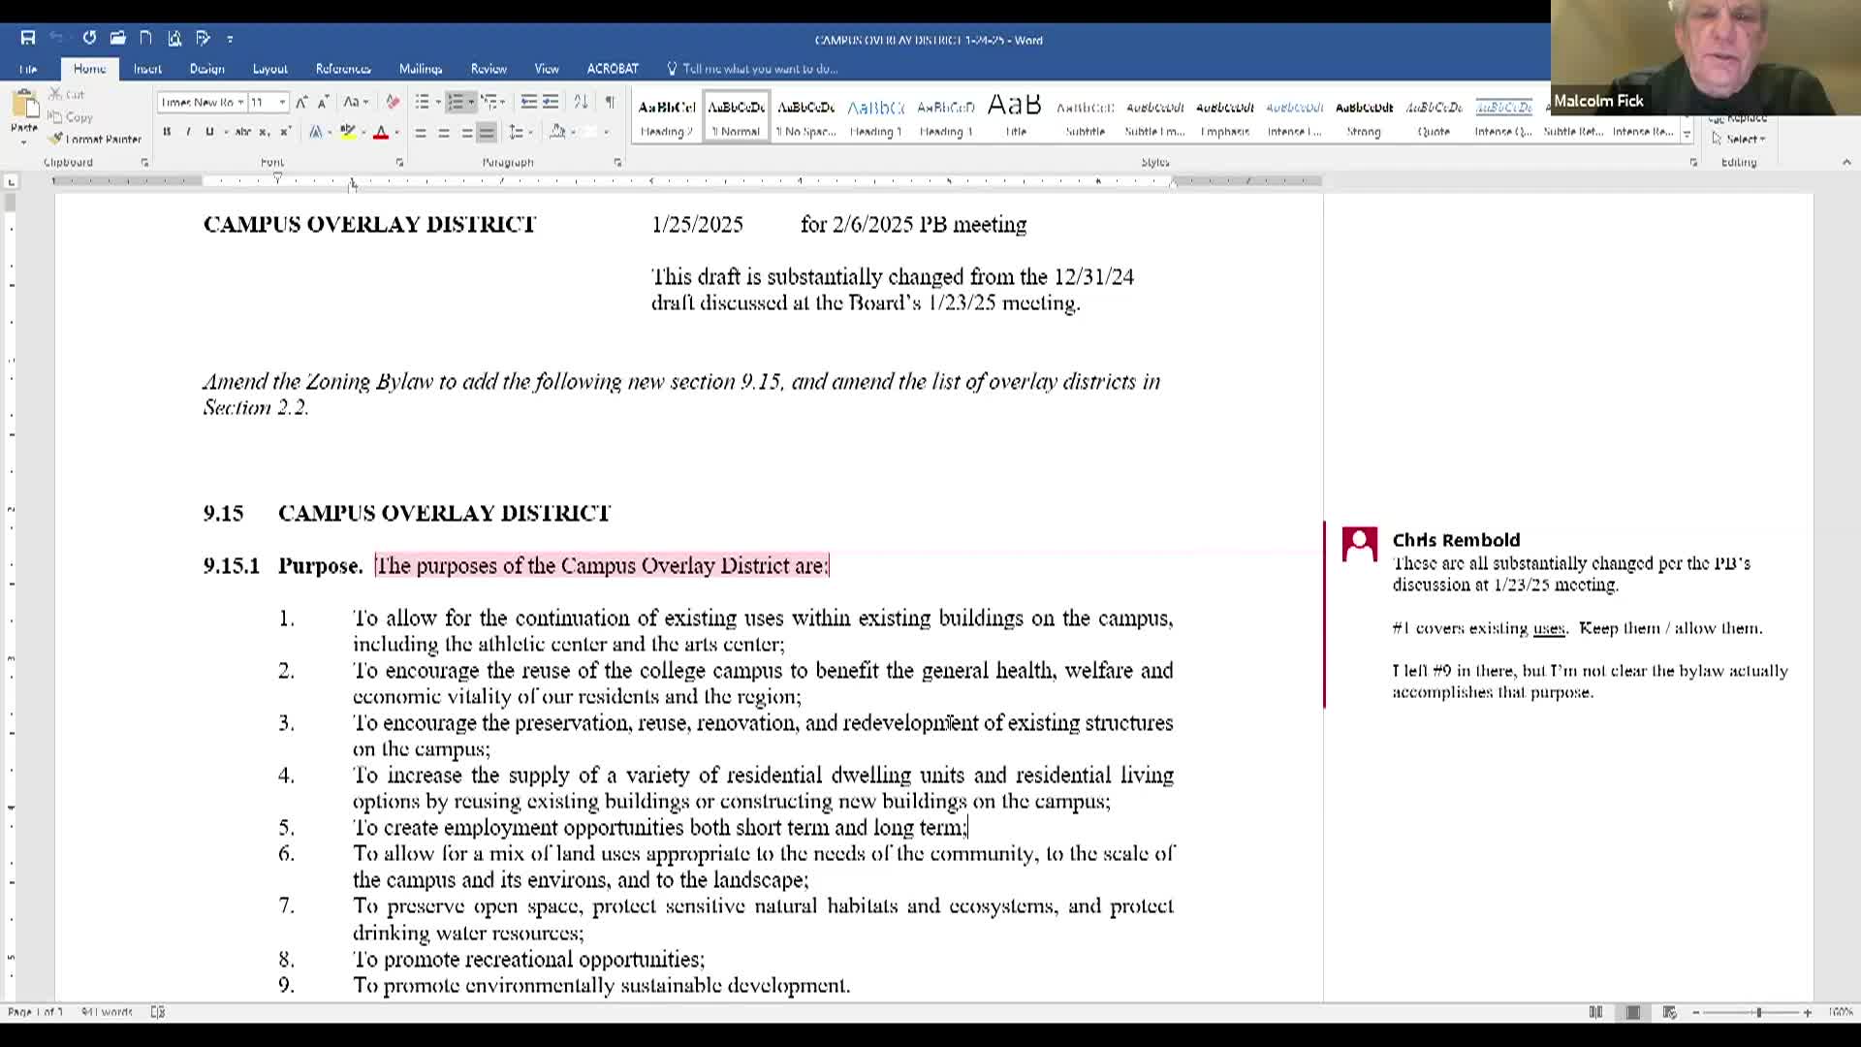This screenshot has height=1047, width=1861.
Task: Toggle justified alignment
Action: click(x=488, y=132)
